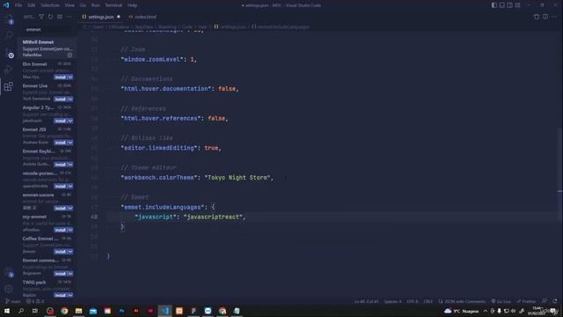Toggle primary side bar layout icon

[x=494, y=5]
